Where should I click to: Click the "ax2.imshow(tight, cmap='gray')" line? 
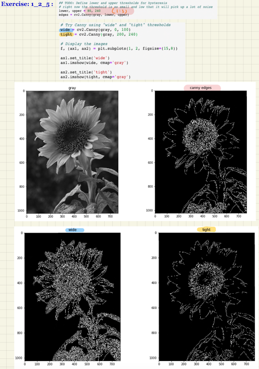pyautogui.click(x=95, y=77)
